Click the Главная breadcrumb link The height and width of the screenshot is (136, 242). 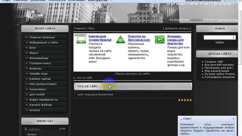click(x=79, y=28)
